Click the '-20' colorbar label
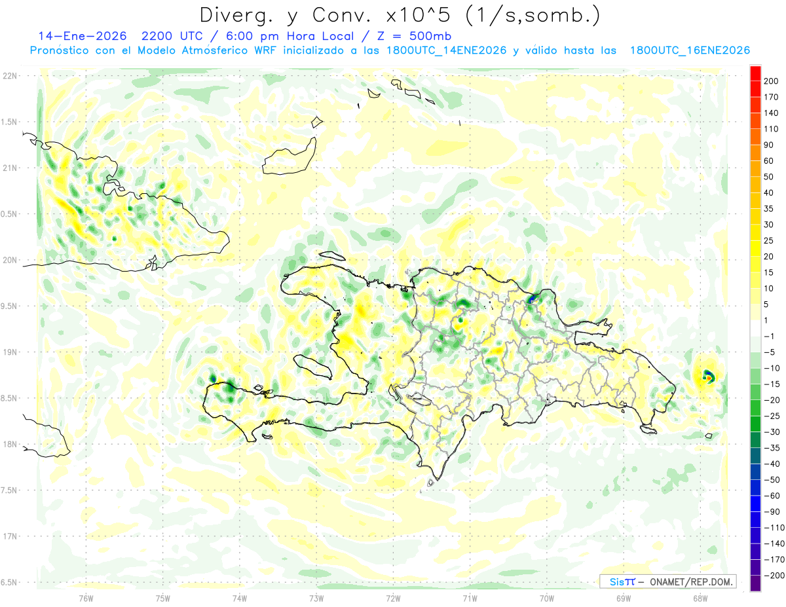786x607 pixels. pos(772,400)
